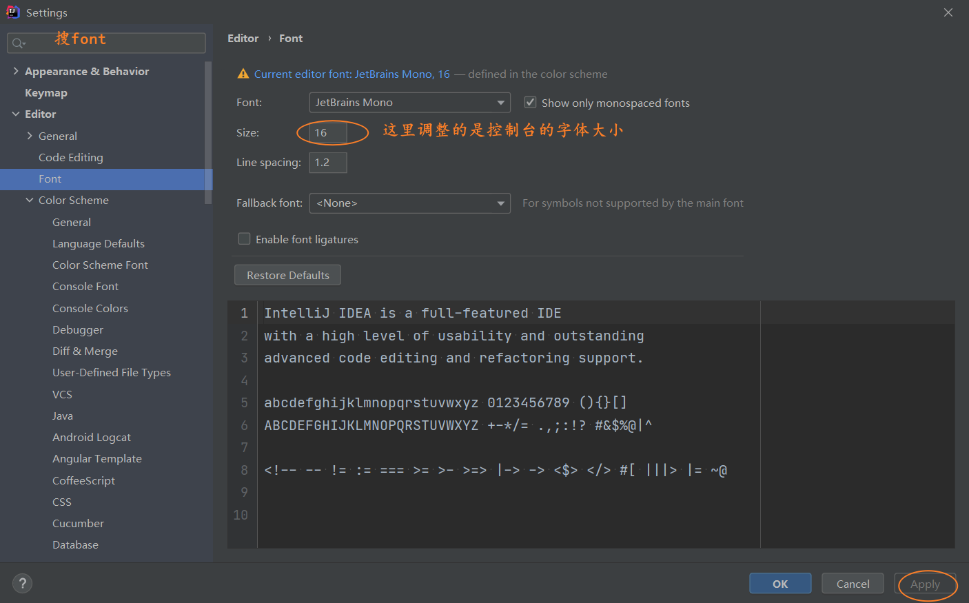Close the Settings dialog
This screenshot has height=603, width=969.
tap(948, 12)
